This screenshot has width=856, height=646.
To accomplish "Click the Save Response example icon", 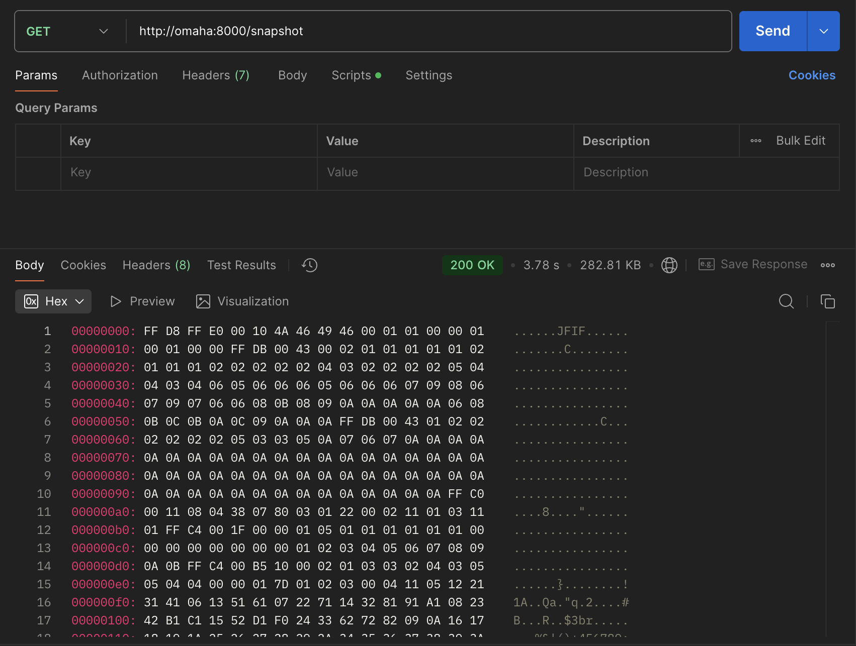I will (x=706, y=265).
